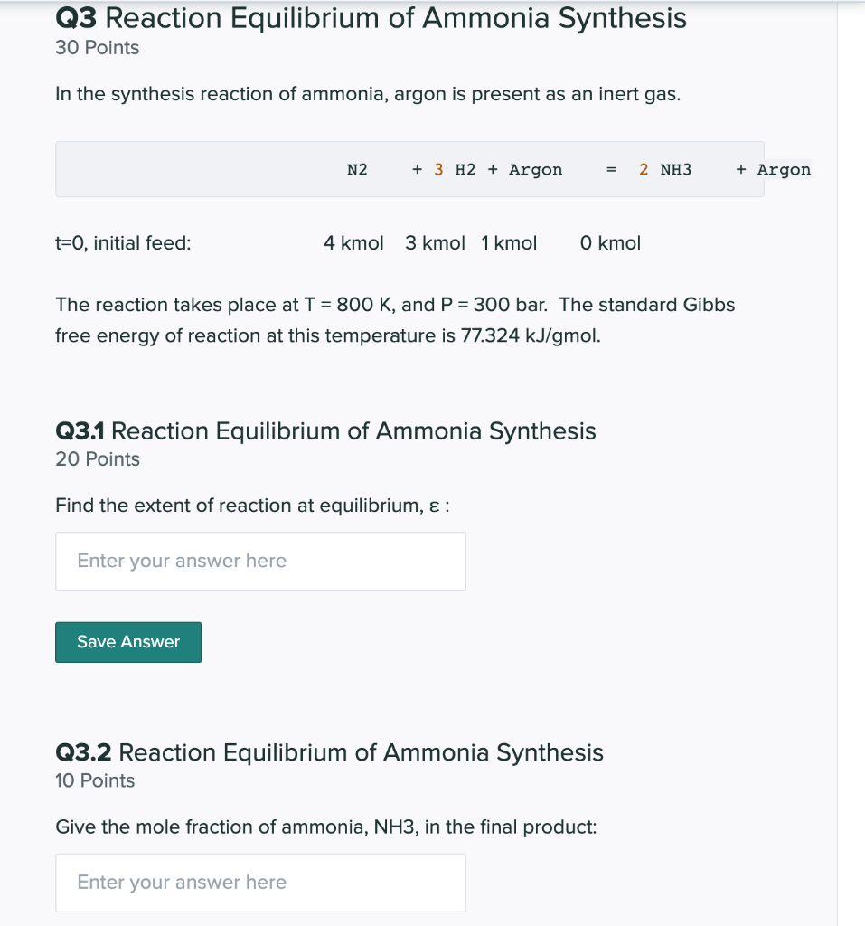Click the N2 species in the equation
Image resolution: width=865 pixels, height=926 pixels.
(x=356, y=169)
